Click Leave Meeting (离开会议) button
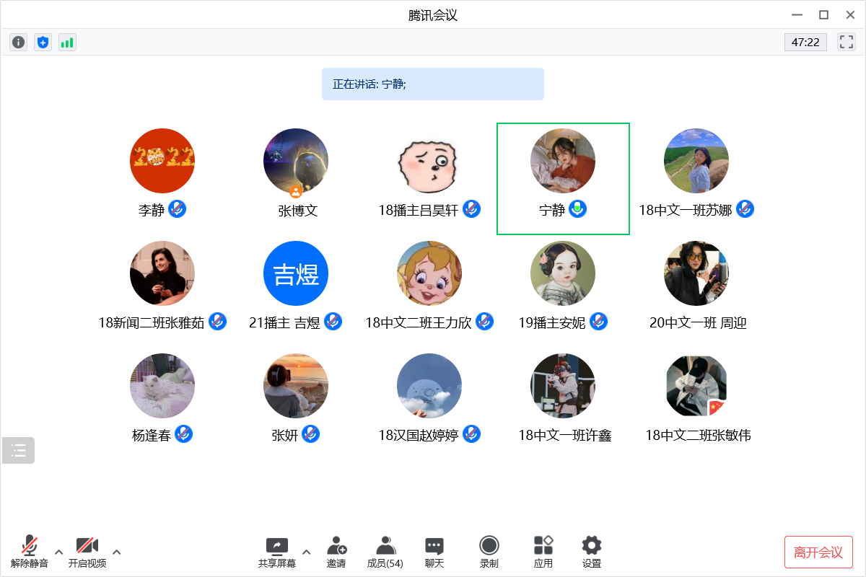 point(818,552)
